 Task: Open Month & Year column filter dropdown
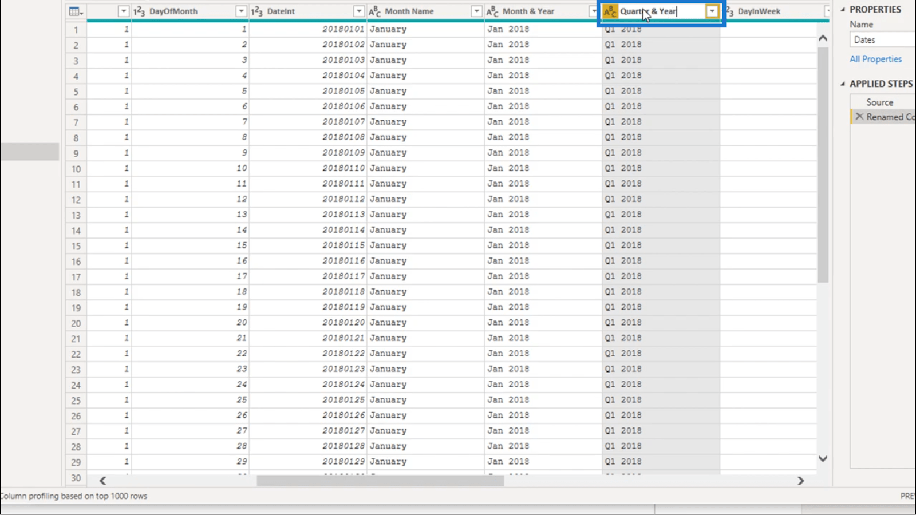point(594,11)
